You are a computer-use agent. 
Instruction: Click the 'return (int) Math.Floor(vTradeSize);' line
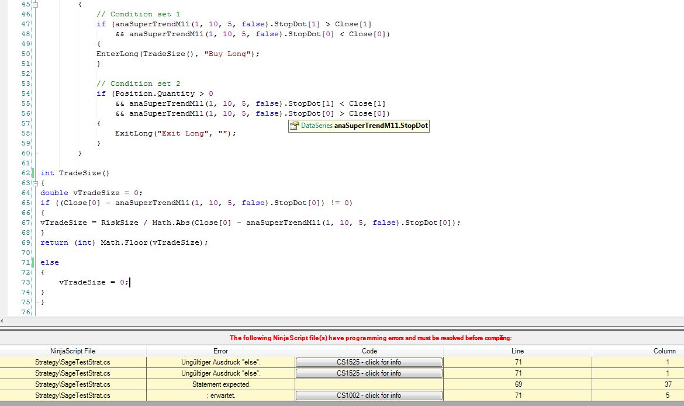[124, 242]
